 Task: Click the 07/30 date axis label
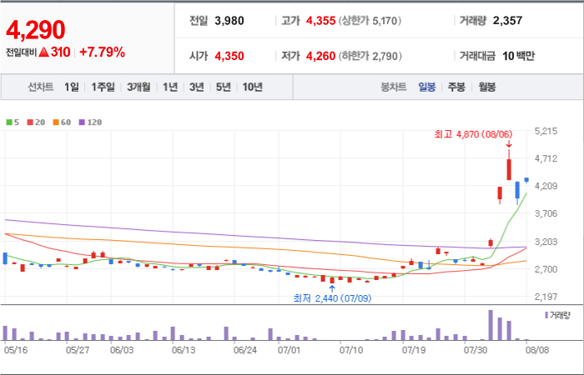tap(476, 351)
